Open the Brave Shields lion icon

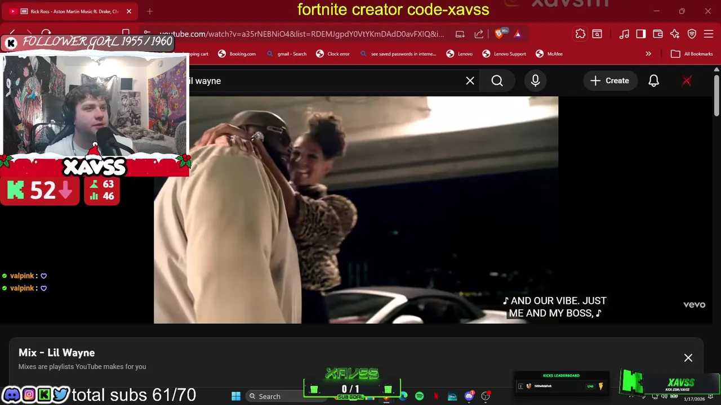[x=499, y=34]
